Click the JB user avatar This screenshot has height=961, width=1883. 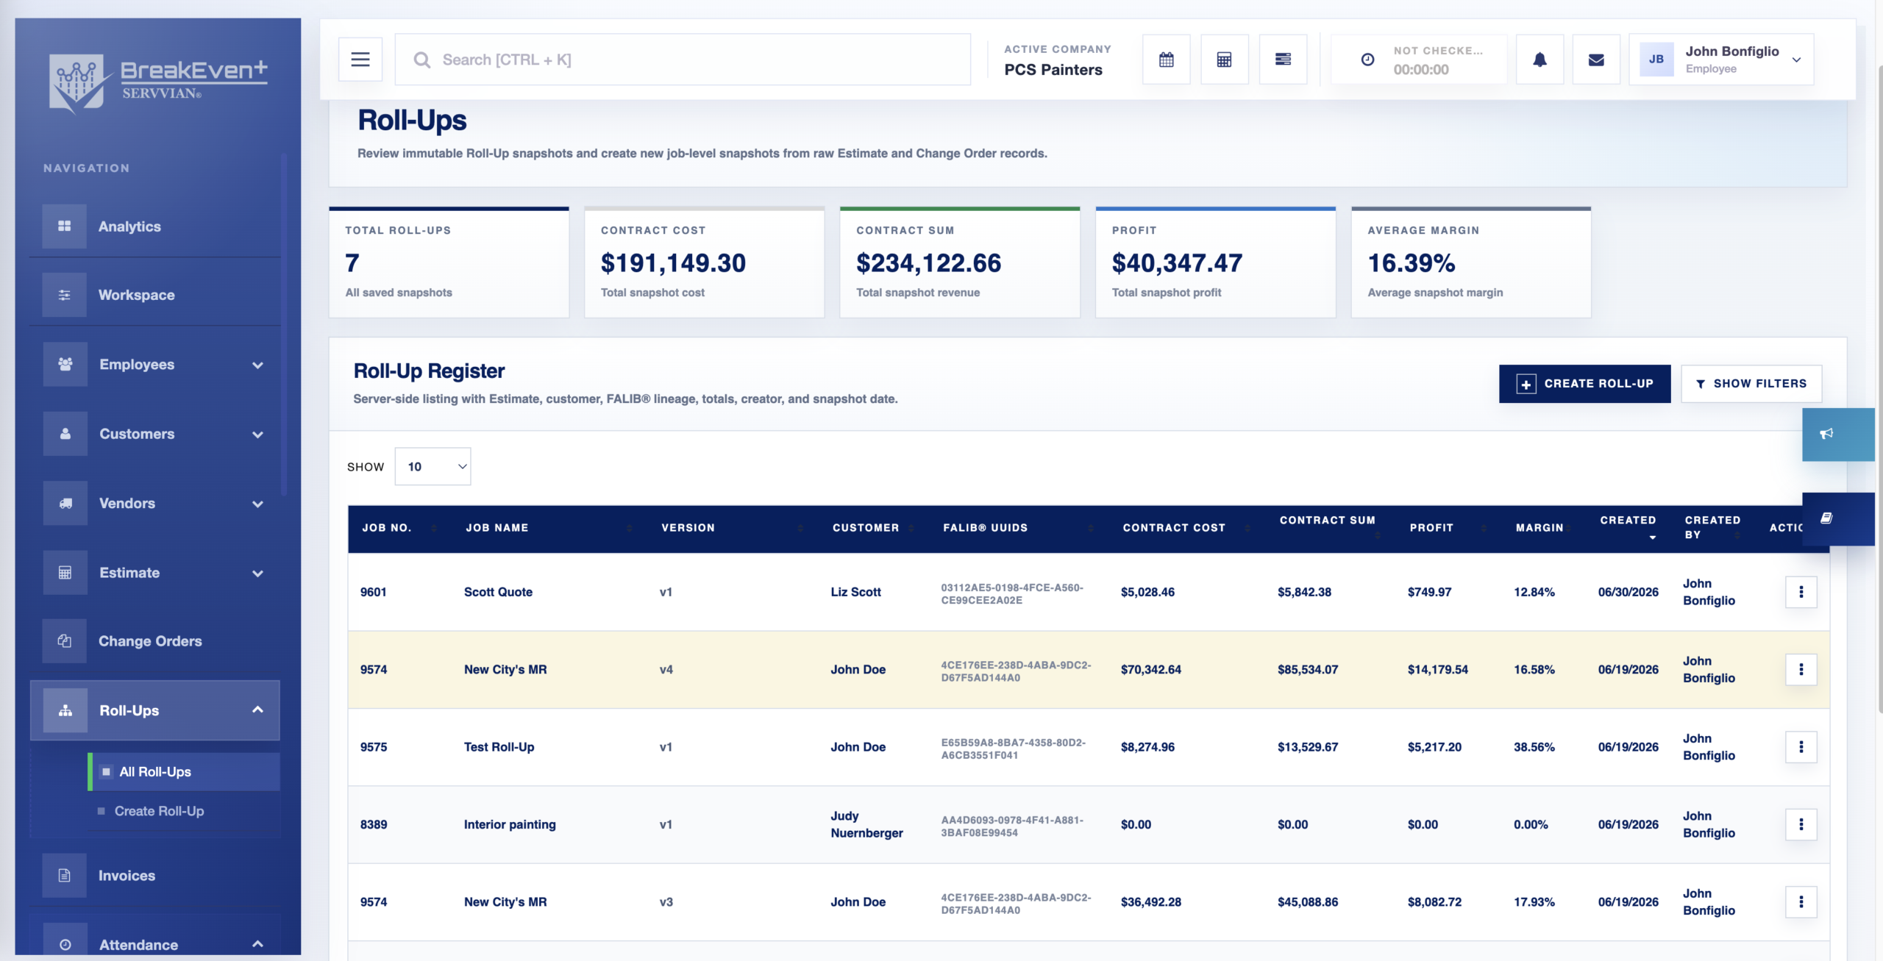click(1656, 60)
